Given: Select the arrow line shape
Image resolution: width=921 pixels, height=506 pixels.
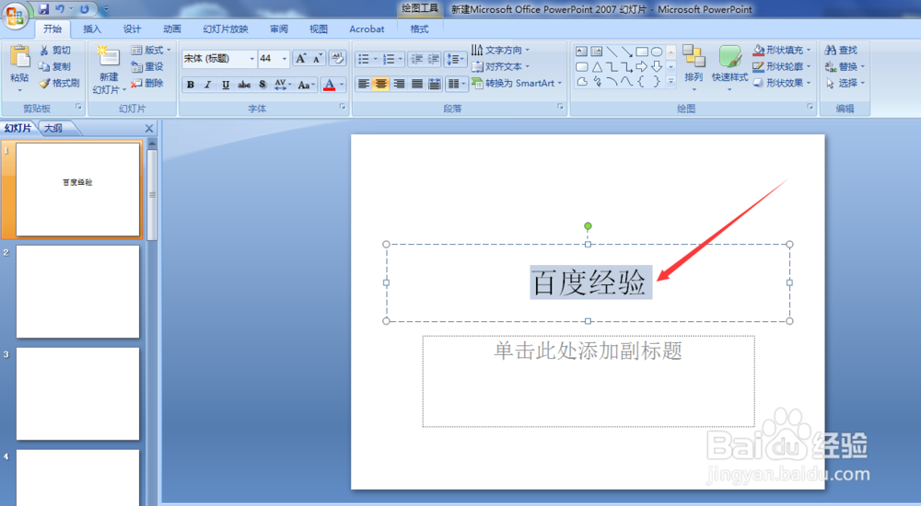Looking at the screenshot, I should 626,52.
